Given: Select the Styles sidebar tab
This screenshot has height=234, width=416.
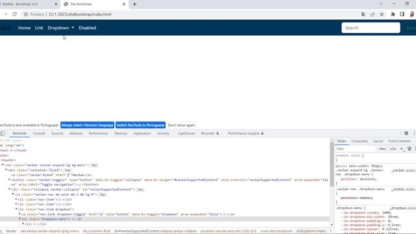Looking at the screenshot, I should [341, 141].
